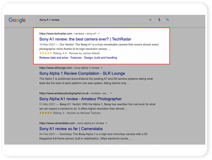Open dropdown arrow next to techradar.com URL
Viewport: 212px width, 160px height.
[x=99, y=34]
